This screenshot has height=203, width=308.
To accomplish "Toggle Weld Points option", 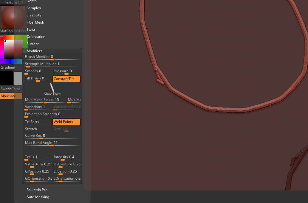I will (x=66, y=122).
